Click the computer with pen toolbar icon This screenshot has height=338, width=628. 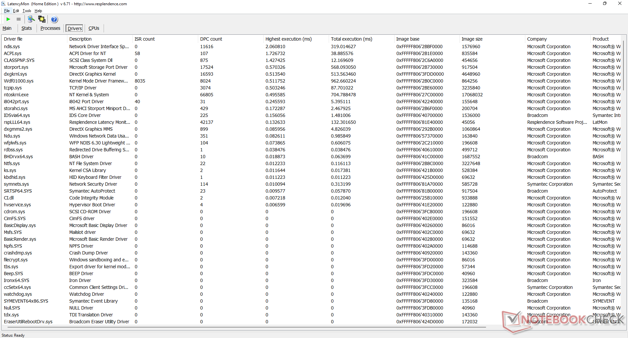coord(31,19)
